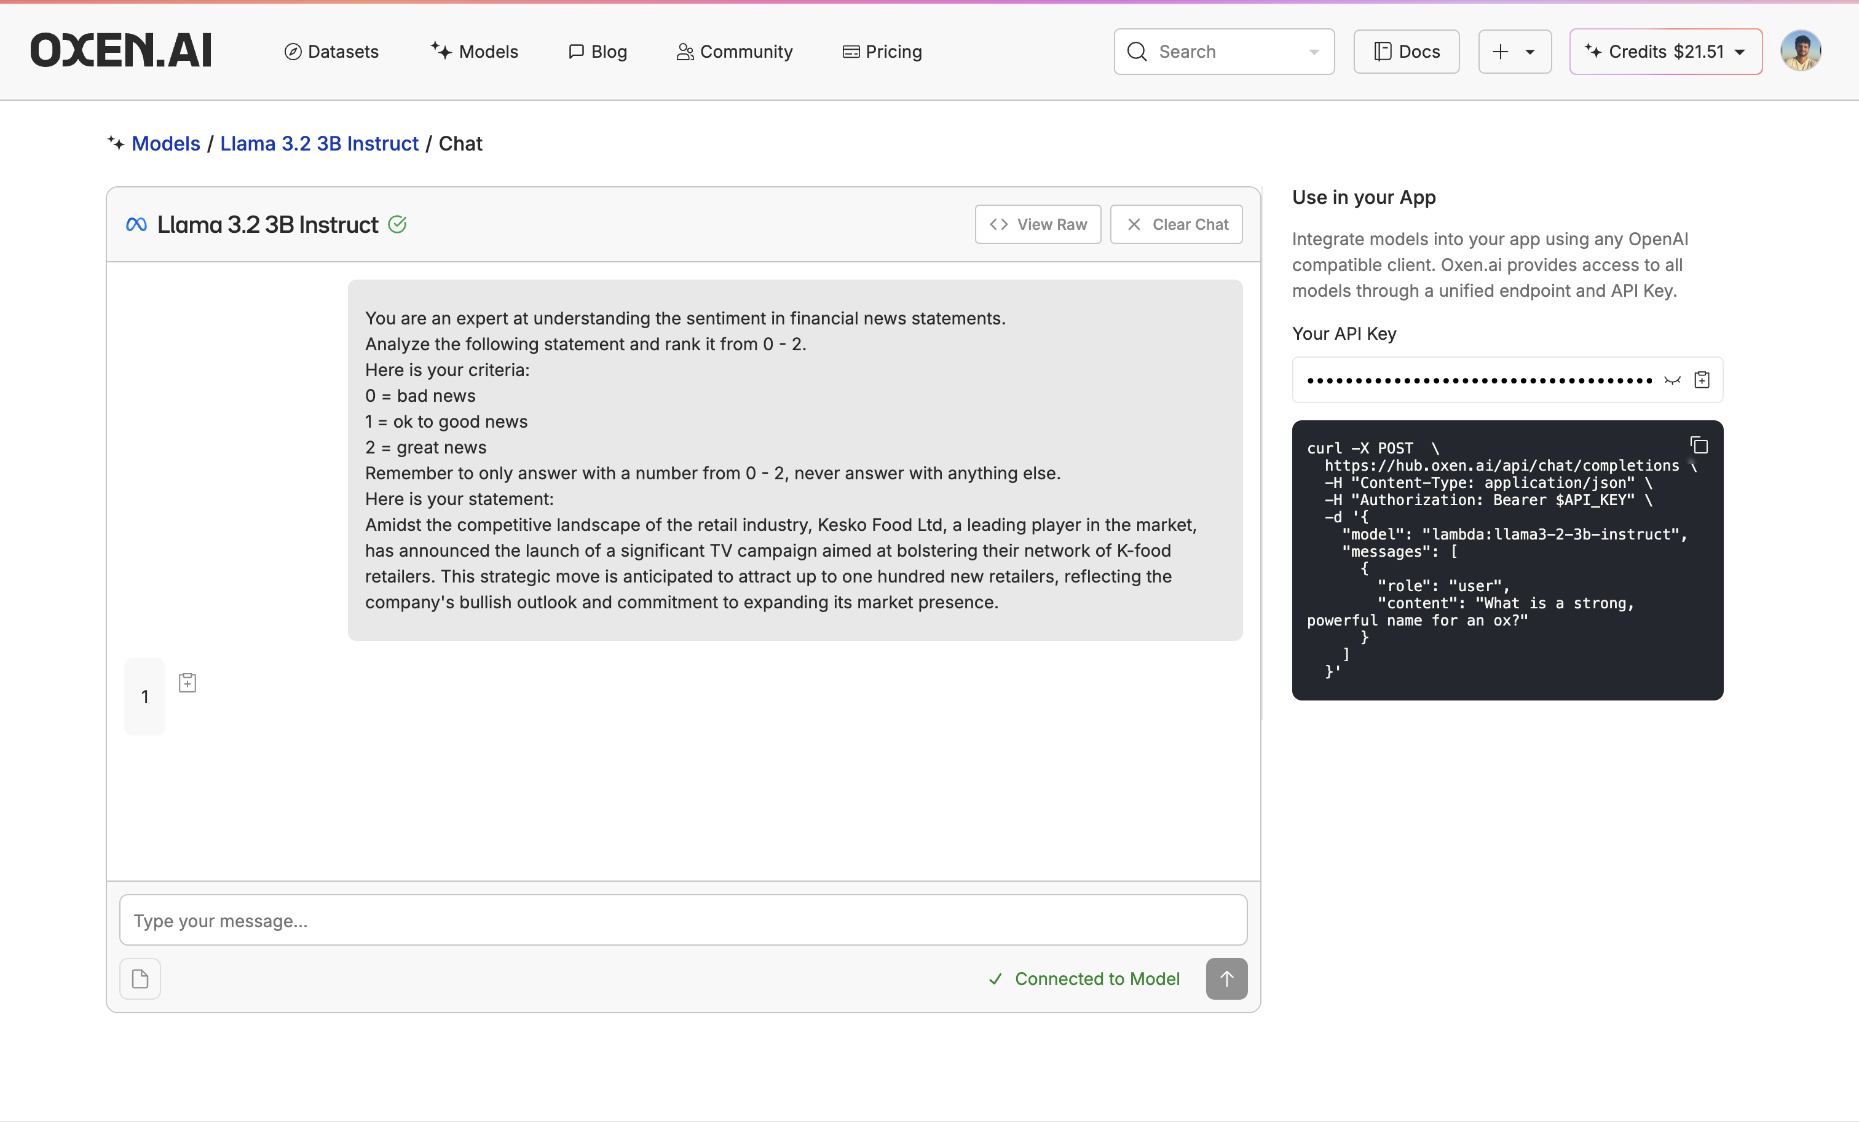Click the Oxen.ai logo
This screenshot has height=1122, width=1859.
pos(120,51)
